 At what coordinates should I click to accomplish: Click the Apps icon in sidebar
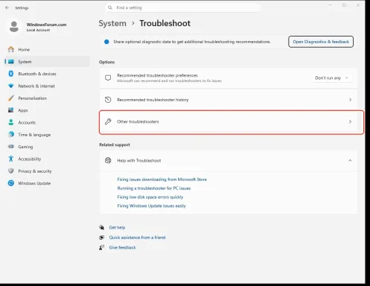coord(11,110)
